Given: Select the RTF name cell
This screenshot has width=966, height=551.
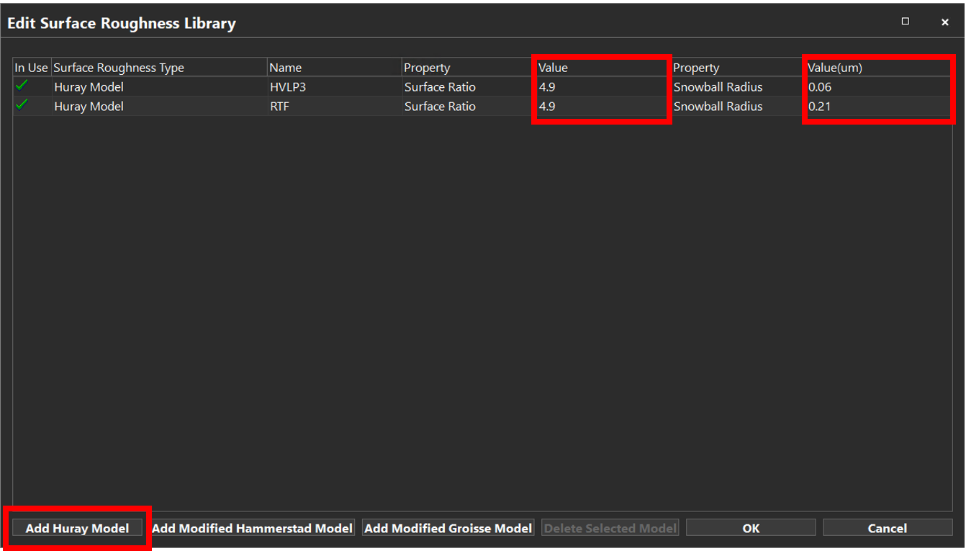Looking at the screenshot, I should (x=335, y=107).
